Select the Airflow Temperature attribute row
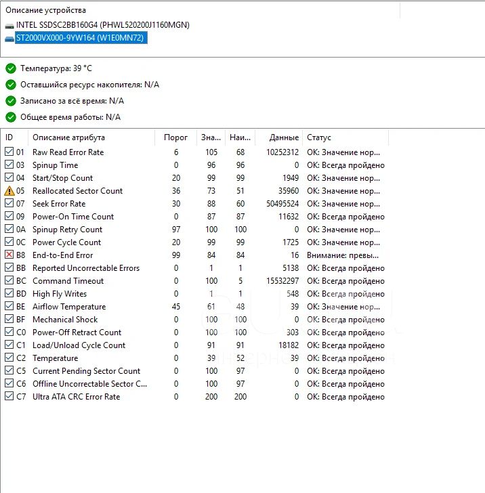 point(68,307)
